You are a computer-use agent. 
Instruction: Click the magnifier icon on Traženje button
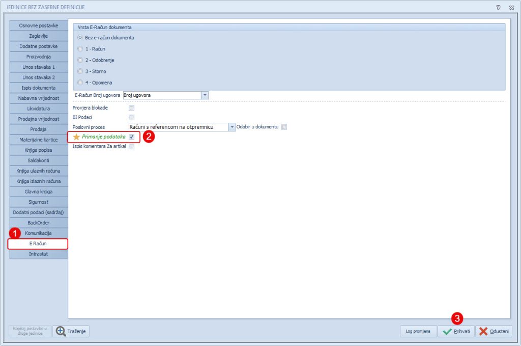click(x=61, y=331)
